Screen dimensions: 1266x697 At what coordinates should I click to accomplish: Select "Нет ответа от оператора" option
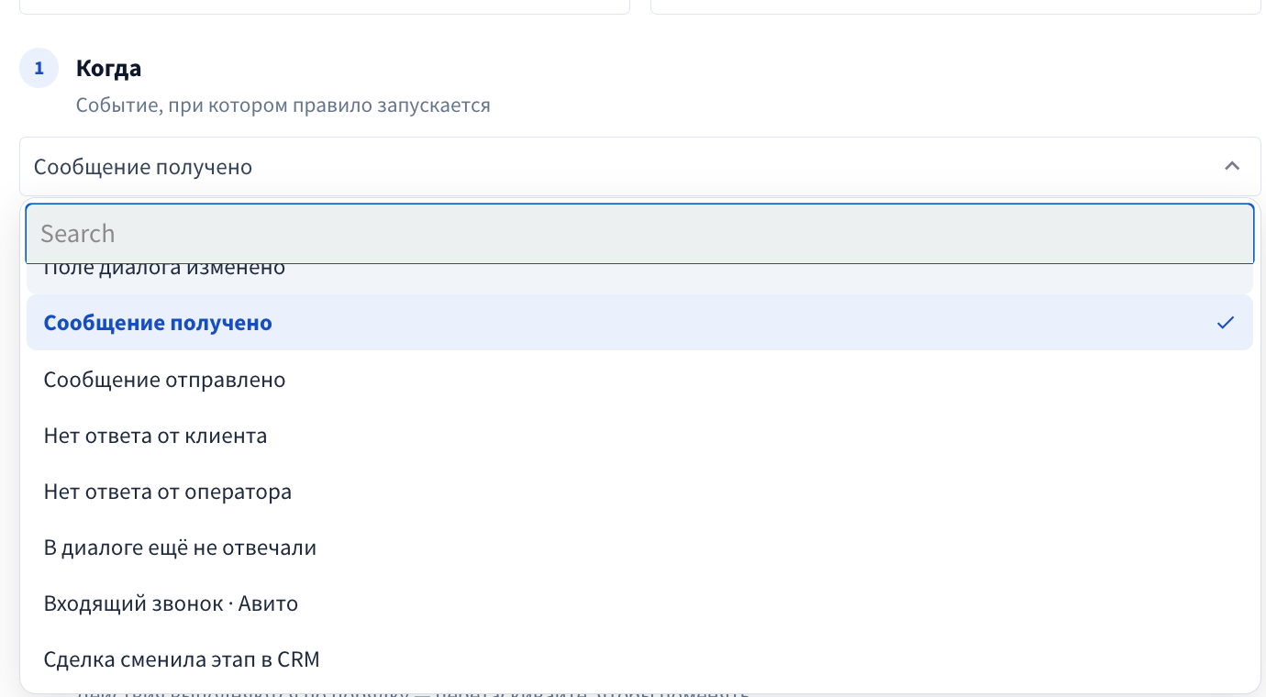(x=639, y=491)
